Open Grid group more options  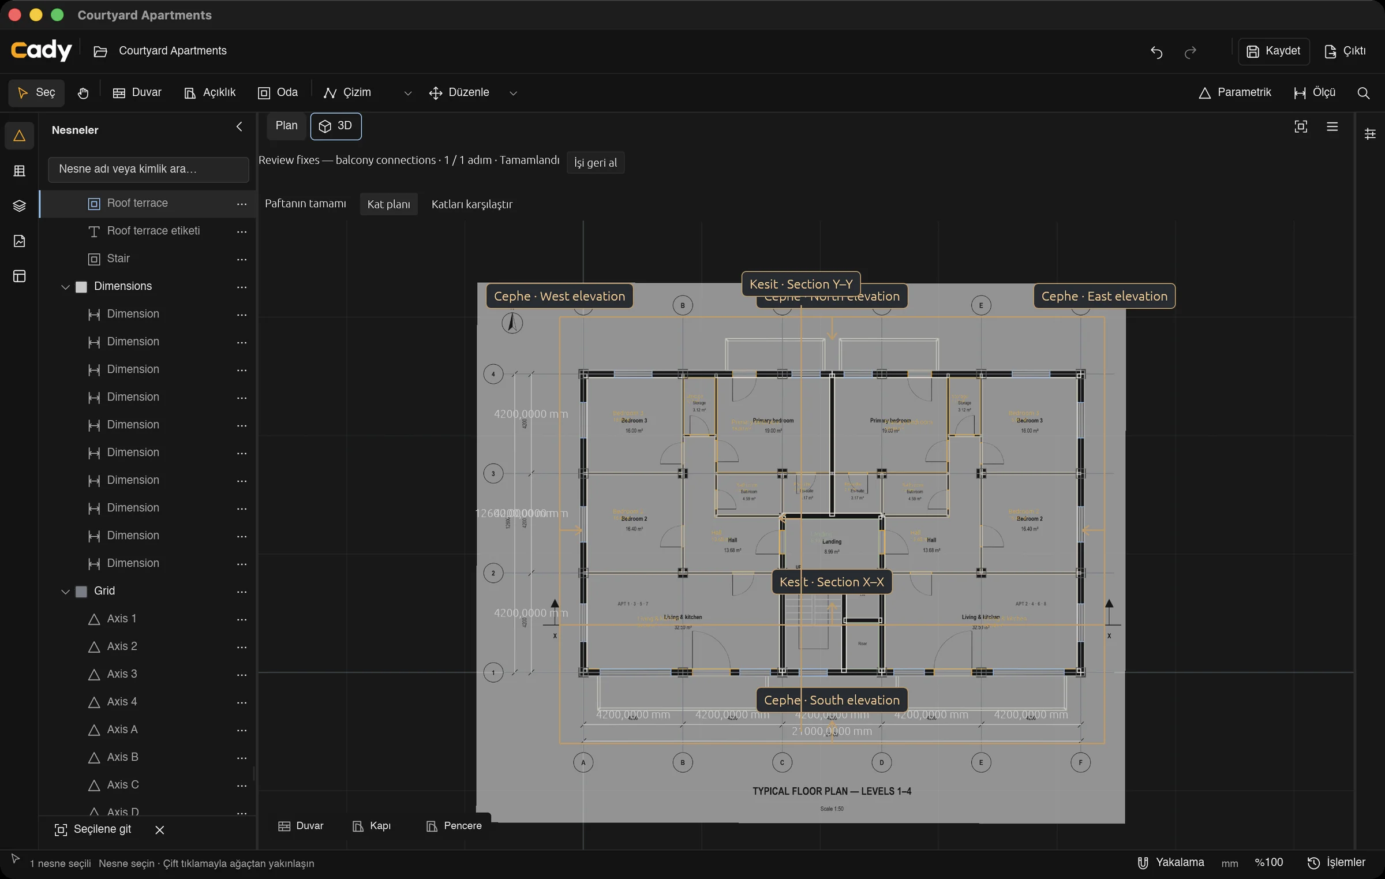pyautogui.click(x=242, y=592)
